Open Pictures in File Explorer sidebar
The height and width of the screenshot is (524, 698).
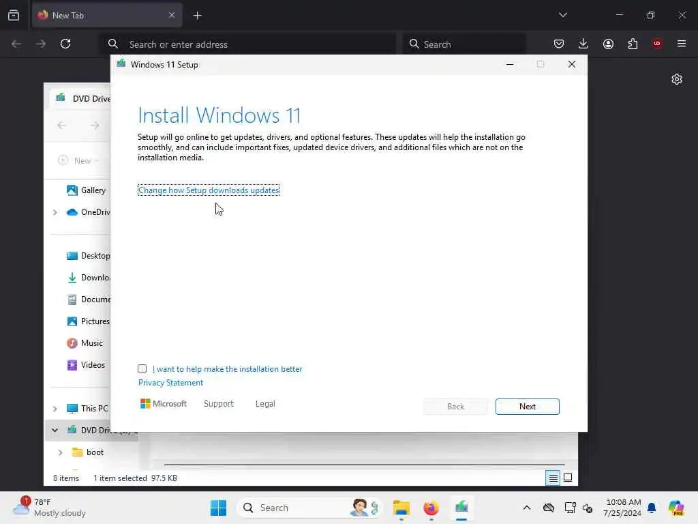[x=88, y=321]
